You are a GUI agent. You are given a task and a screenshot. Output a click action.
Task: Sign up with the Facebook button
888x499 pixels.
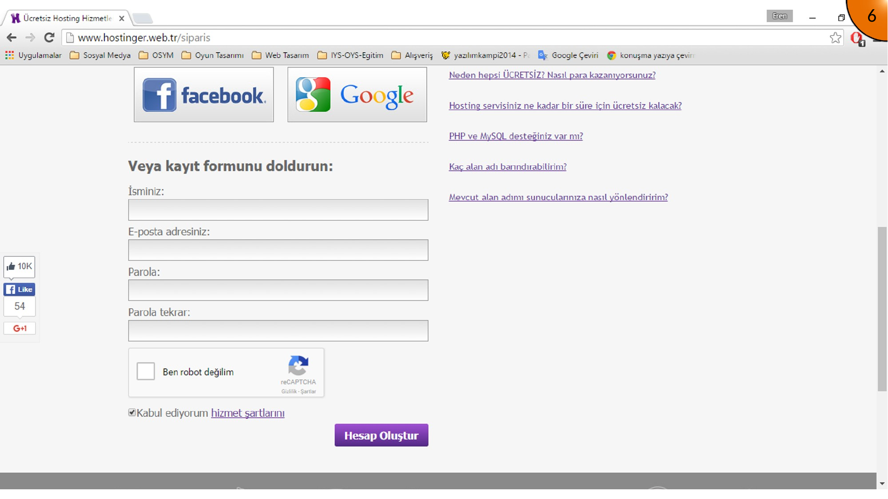204,95
